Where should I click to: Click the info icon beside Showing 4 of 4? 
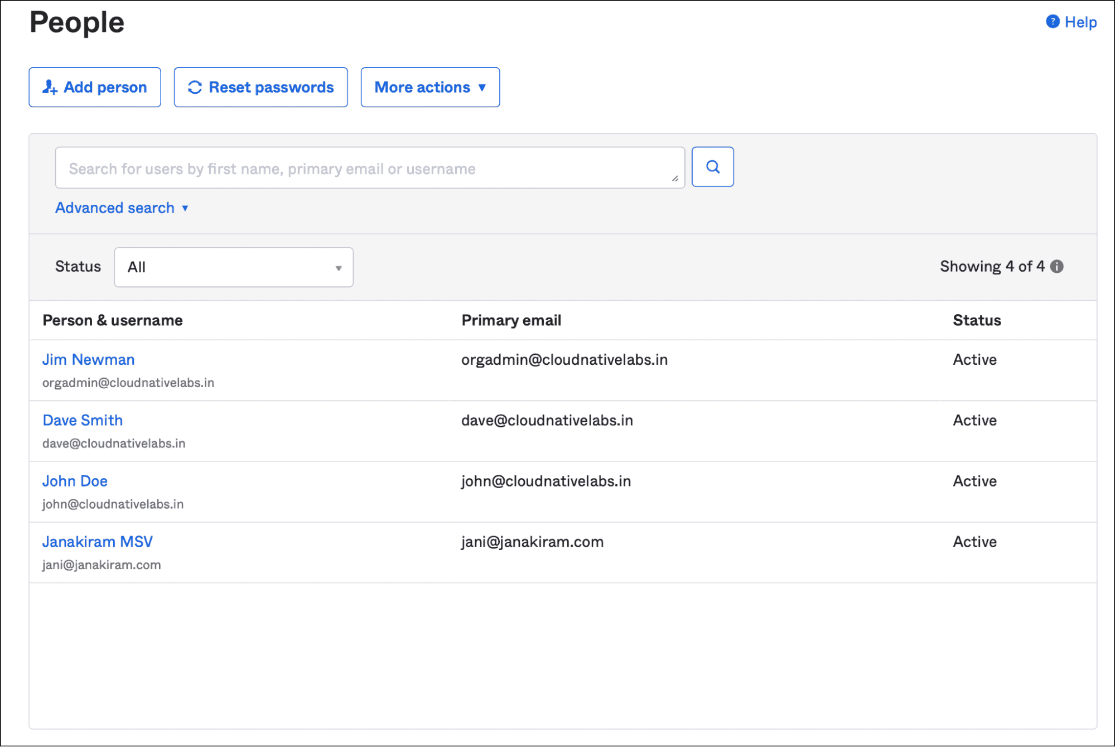(x=1056, y=267)
